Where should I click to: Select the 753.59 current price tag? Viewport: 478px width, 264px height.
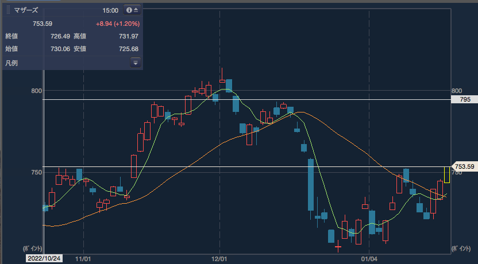tap(464, 166)
